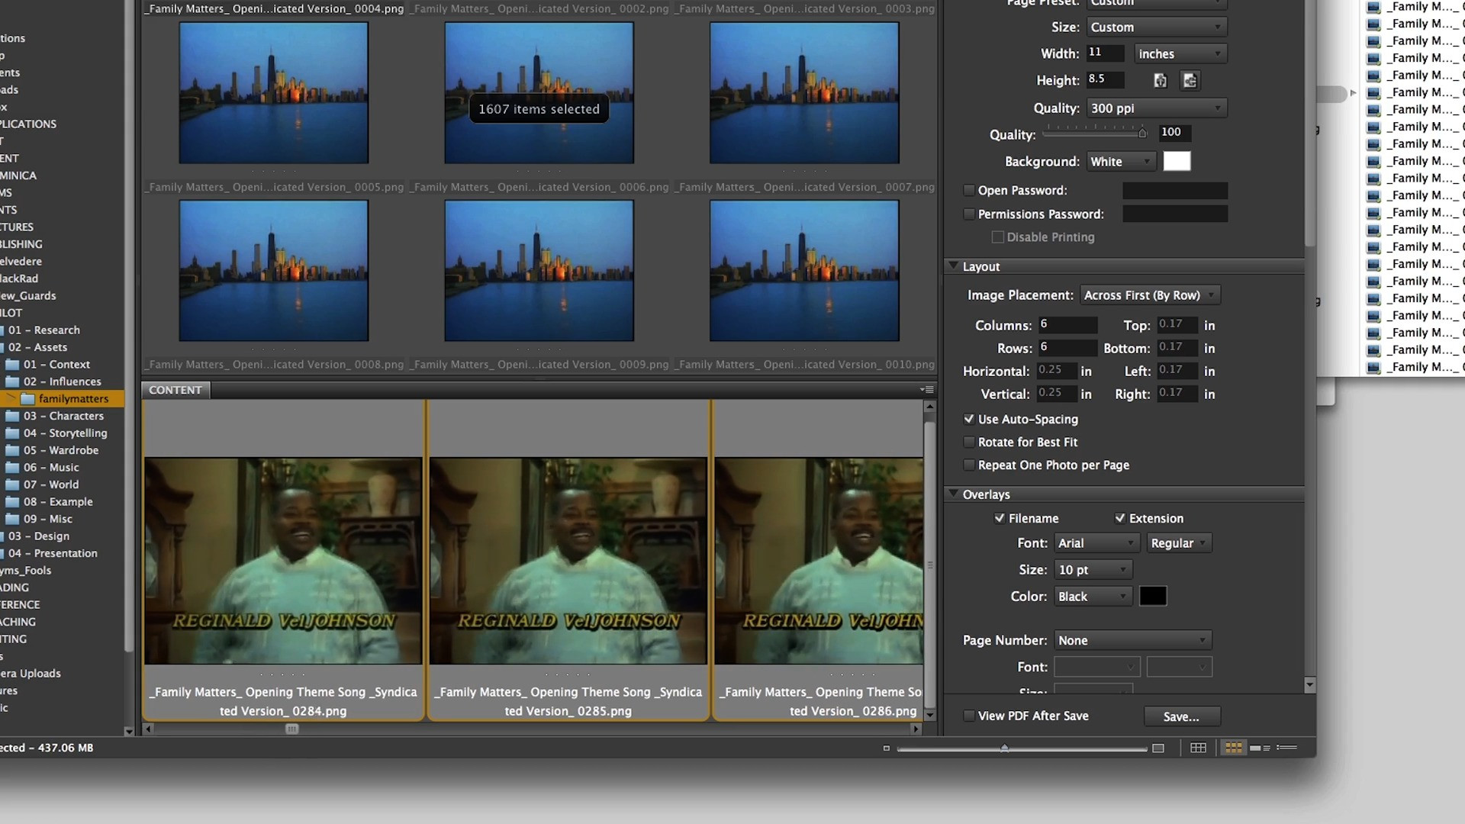The width and height of the screenshot is (1465, 824).
Task: Click the 06 - Music folder icon
Action: (12, 468)
